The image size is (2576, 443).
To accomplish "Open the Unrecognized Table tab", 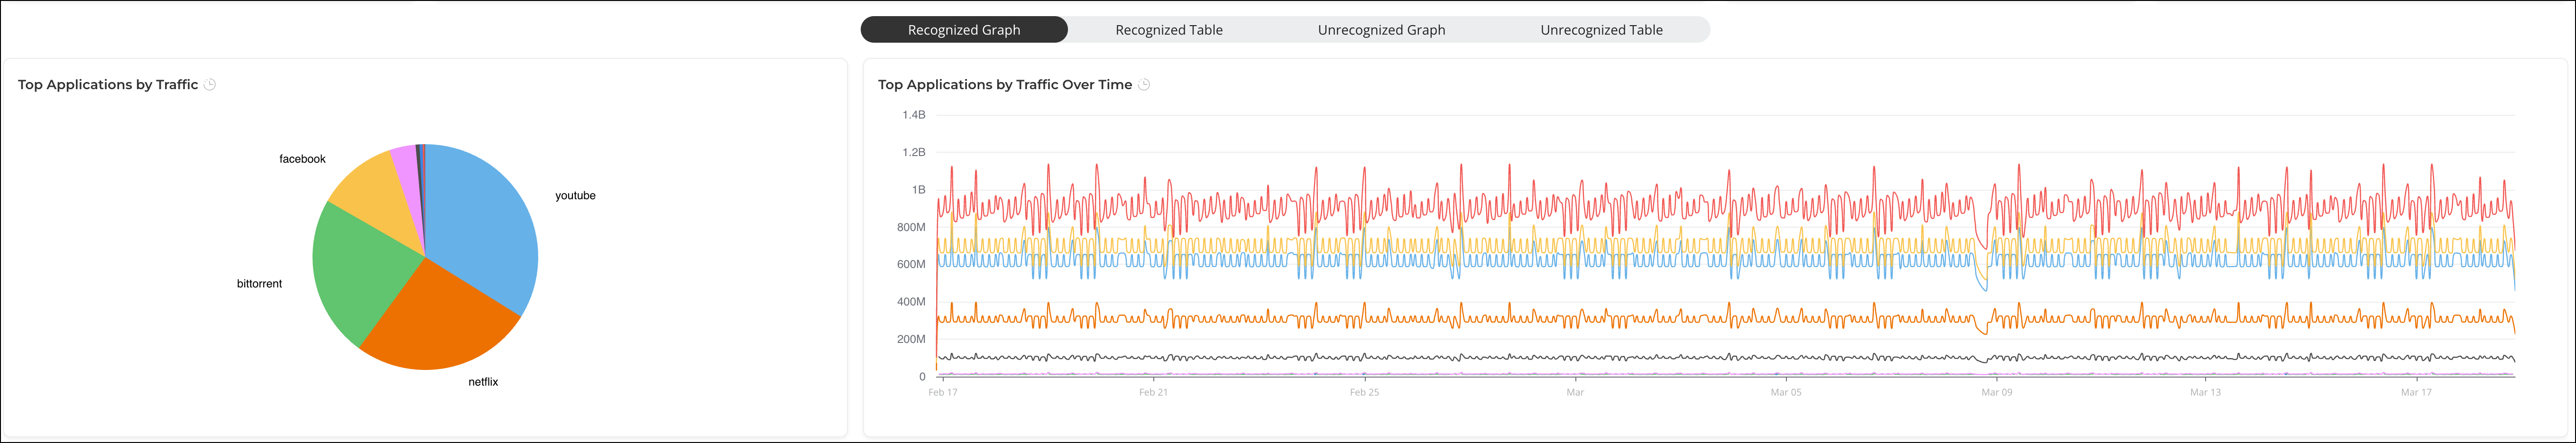I will pyautogui.click(x=1601, y=30).
